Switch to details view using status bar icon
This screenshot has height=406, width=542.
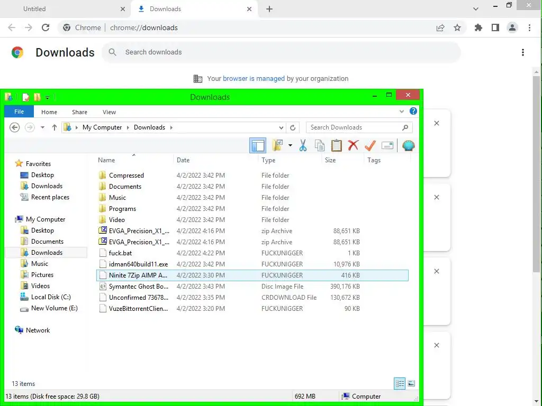click(x=400, y=383)
